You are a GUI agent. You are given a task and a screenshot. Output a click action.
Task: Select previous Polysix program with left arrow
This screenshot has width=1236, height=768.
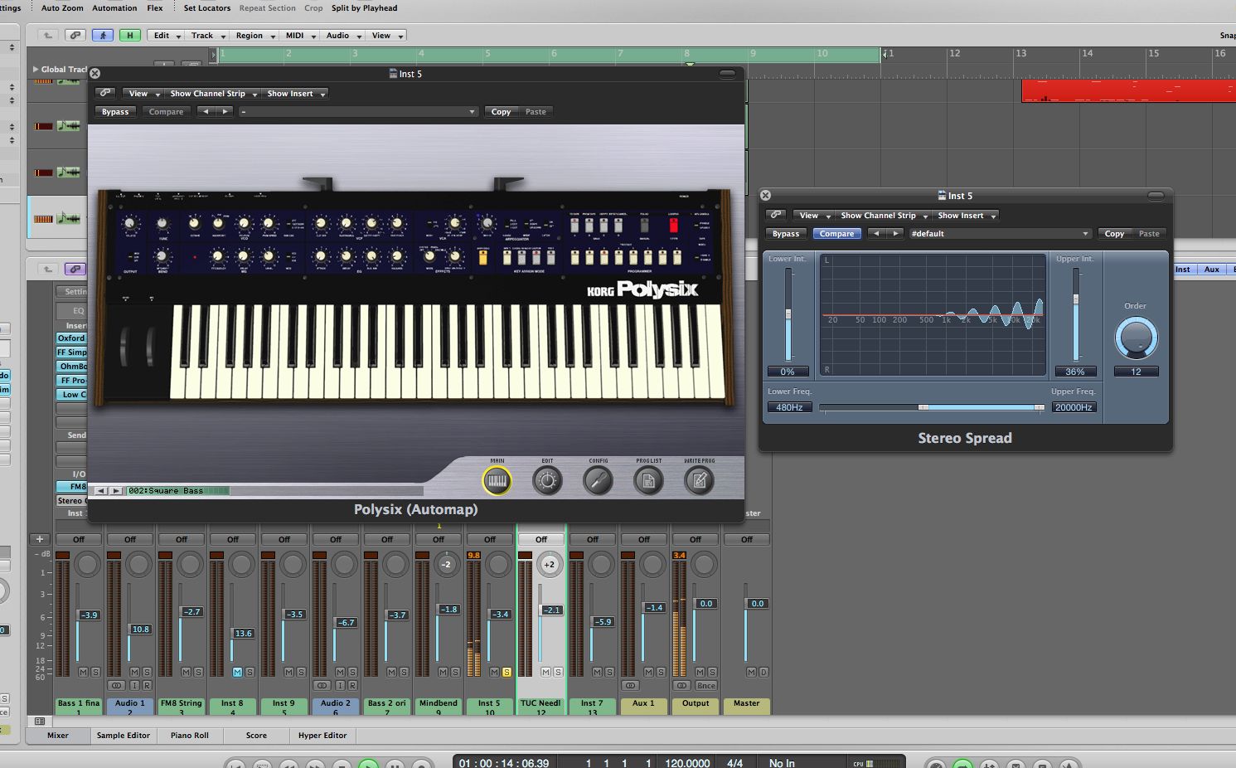pyautogui.click(x=101, y=491)
